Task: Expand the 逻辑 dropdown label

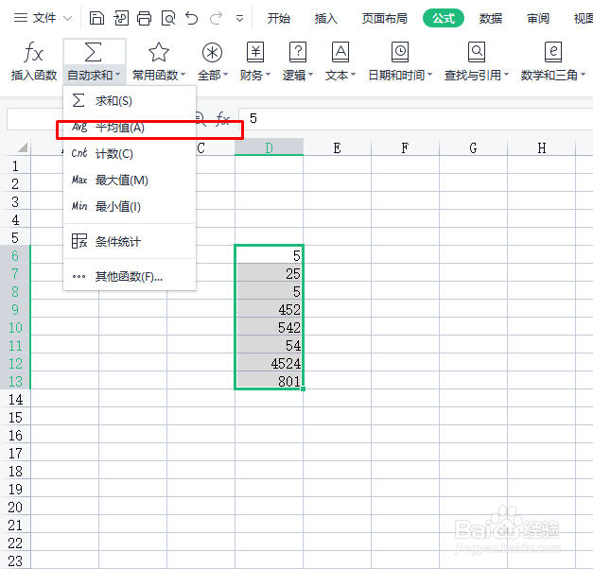Action: point(298,75)
